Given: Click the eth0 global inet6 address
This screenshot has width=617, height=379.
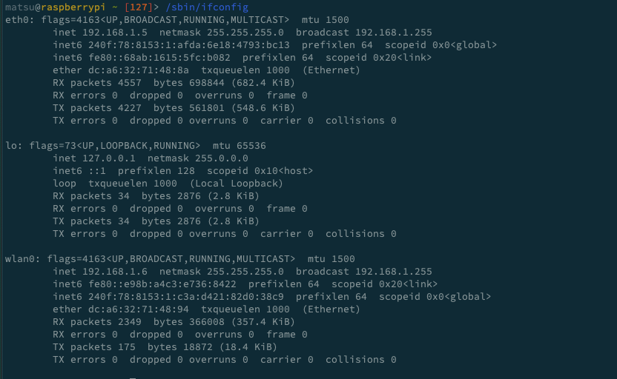Looking at the screenshot, I should [189, 44].
